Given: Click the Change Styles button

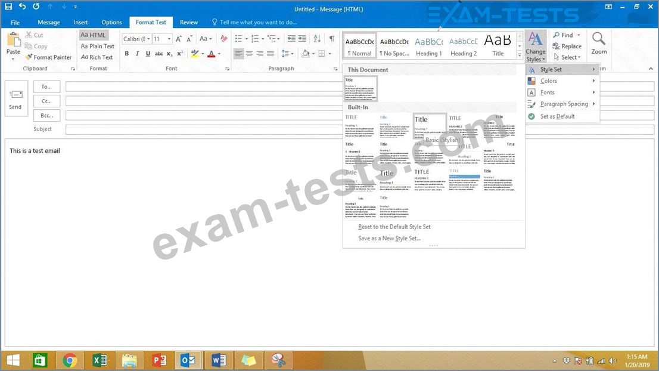Looking at the screenshot, I should coord(536,47).
